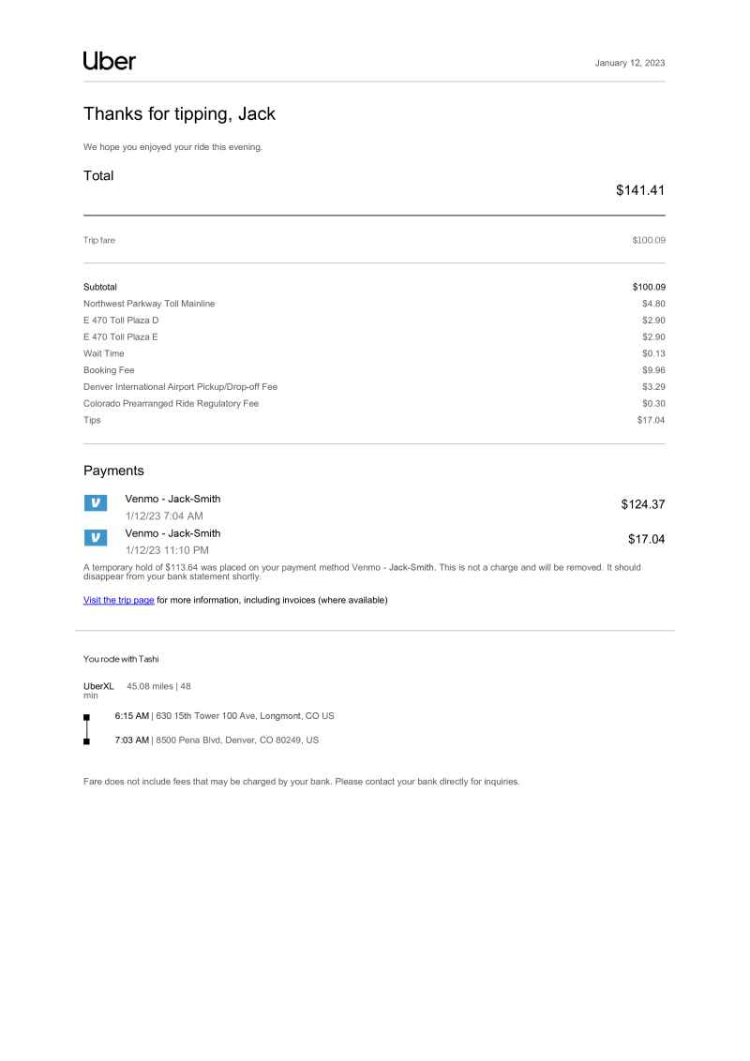Screen dimensions: 750x1061
Task: Click the Colorado Prearranged Ride Regulatory Fee
Action: coord(171,404)
